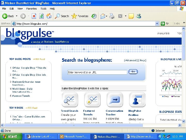Click the address bar URL field
The width and height of the screenshot is (186, 140).
(86, 24)
